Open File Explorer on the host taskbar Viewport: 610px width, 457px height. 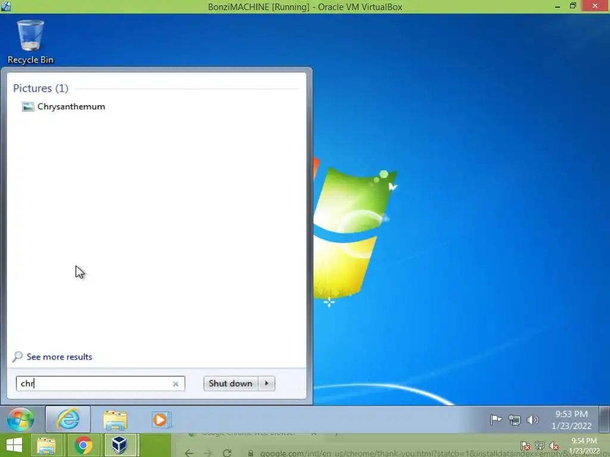(46, 445)
